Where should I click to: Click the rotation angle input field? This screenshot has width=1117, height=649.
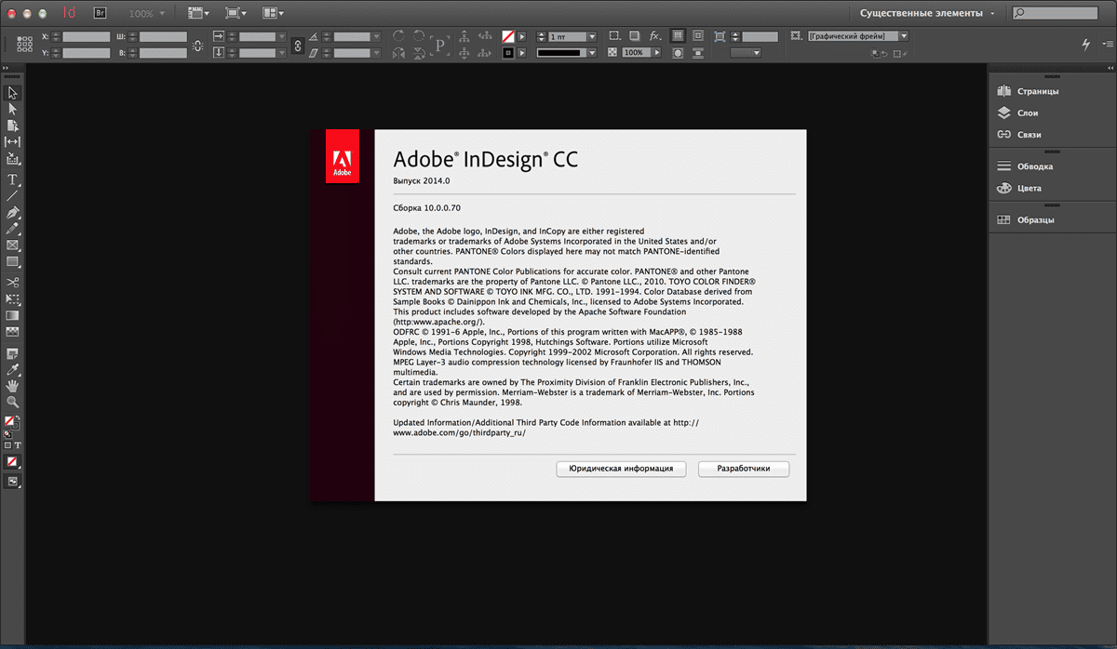pyautogui.click(x=352, y=36)
